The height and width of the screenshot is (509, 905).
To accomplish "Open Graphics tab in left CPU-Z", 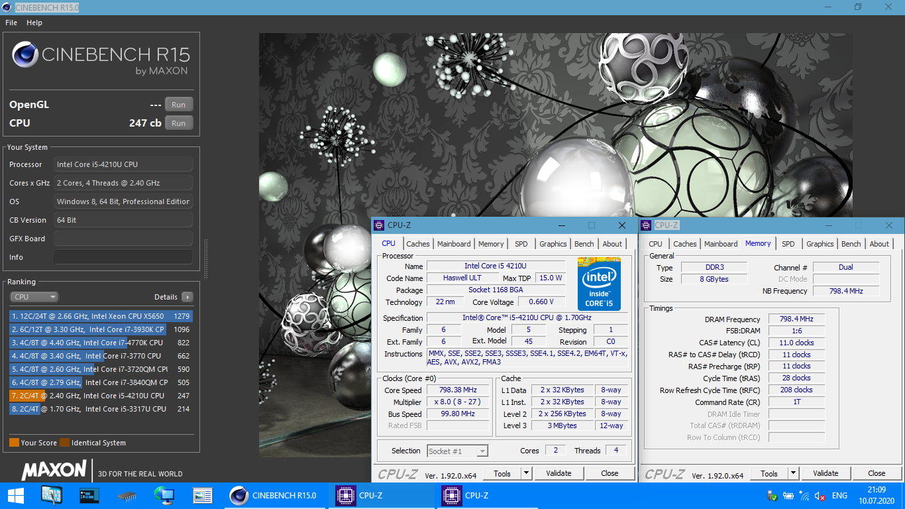I will 553,244.
